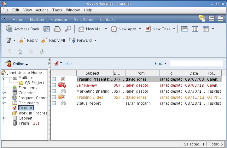
Task: Sort by the Date column header
Action: click(x=196, y=73)
